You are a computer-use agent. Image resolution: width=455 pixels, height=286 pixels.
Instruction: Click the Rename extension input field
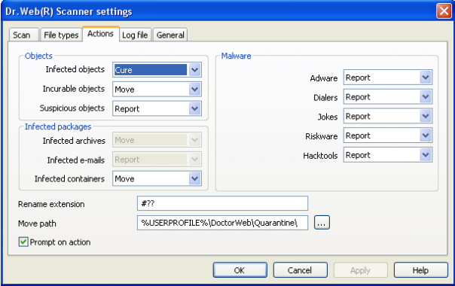point(222,203)
